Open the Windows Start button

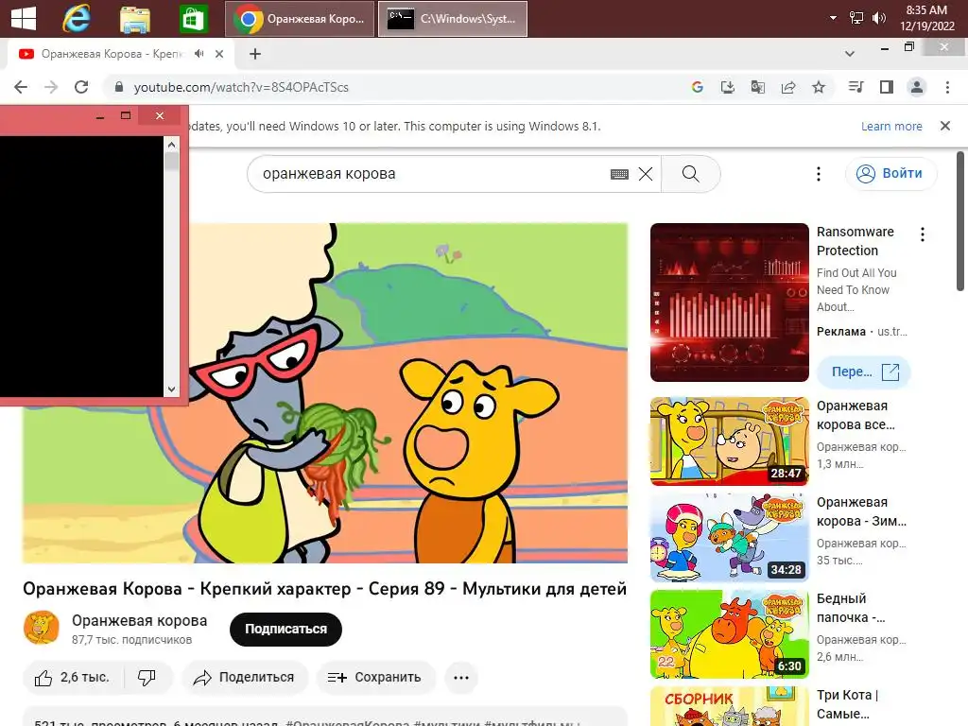point(24,19)
